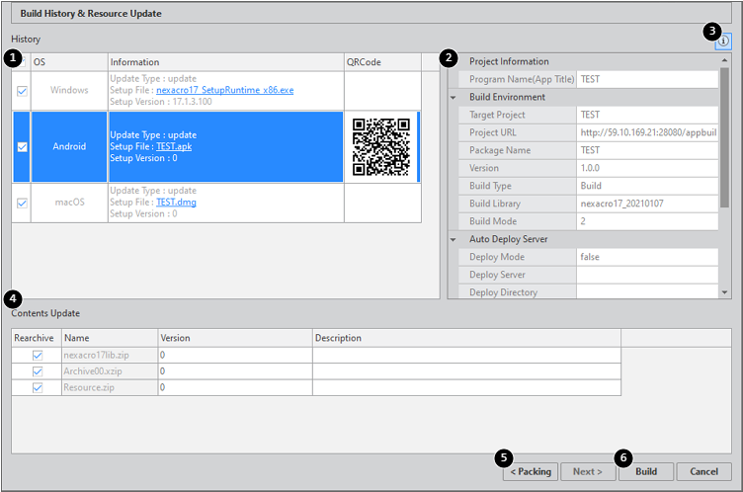Toggle the Android row checkbox
Viewport: 743px width, 492px height.
pos(22,147)
